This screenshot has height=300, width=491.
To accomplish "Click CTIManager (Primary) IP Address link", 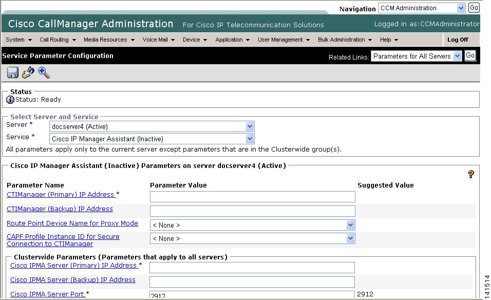I will tap(61, 195).
